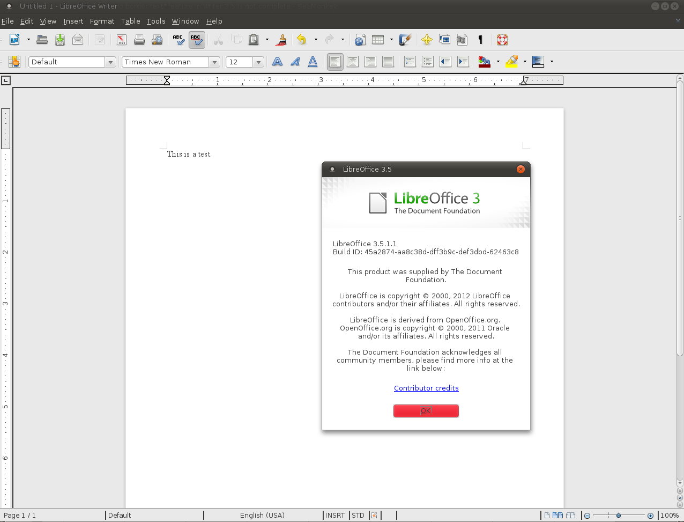Click the zoom slider handle
The height and width of the screenshot is (522, 684).
coord(618,515)
